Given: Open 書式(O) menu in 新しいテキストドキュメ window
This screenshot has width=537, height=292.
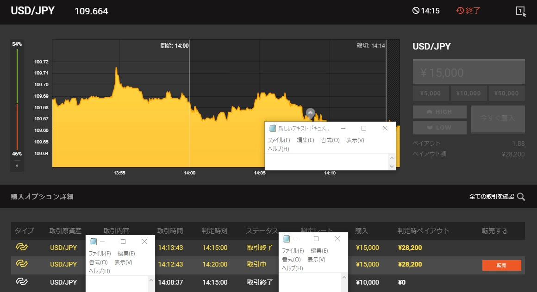Looking at the screenshot, I should 330,140.
